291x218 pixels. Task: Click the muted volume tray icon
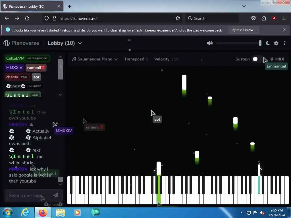pyautogui.click(x=262, y=213)
